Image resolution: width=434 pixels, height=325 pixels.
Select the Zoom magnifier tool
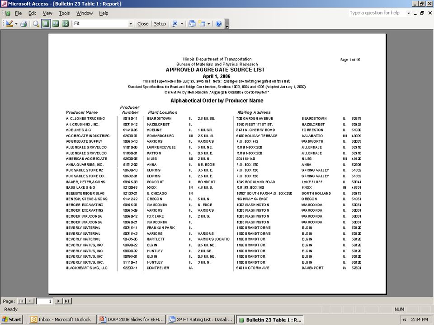pos(36,24)
